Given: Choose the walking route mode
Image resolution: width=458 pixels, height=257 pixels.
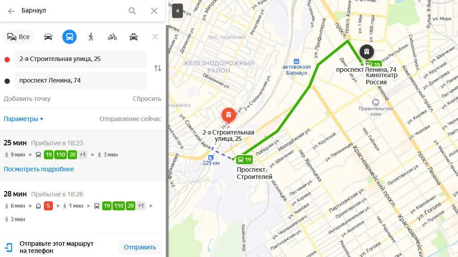Looking at the screenshot, I should point(91,37).
